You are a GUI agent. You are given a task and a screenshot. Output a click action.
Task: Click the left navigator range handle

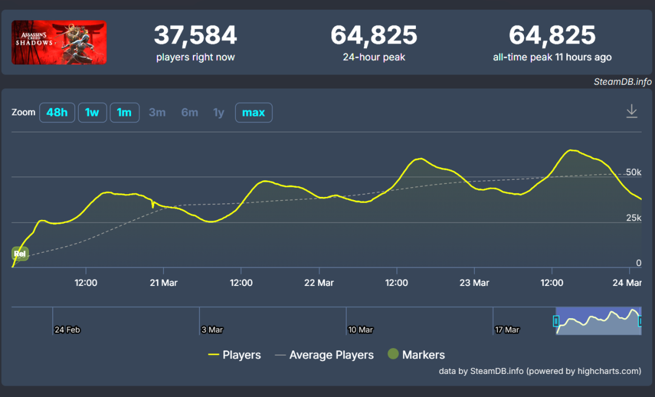[556, 321]
